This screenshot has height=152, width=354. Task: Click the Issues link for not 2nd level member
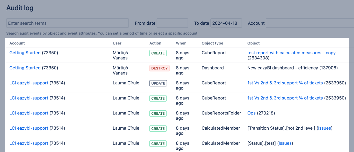point(324,128)
